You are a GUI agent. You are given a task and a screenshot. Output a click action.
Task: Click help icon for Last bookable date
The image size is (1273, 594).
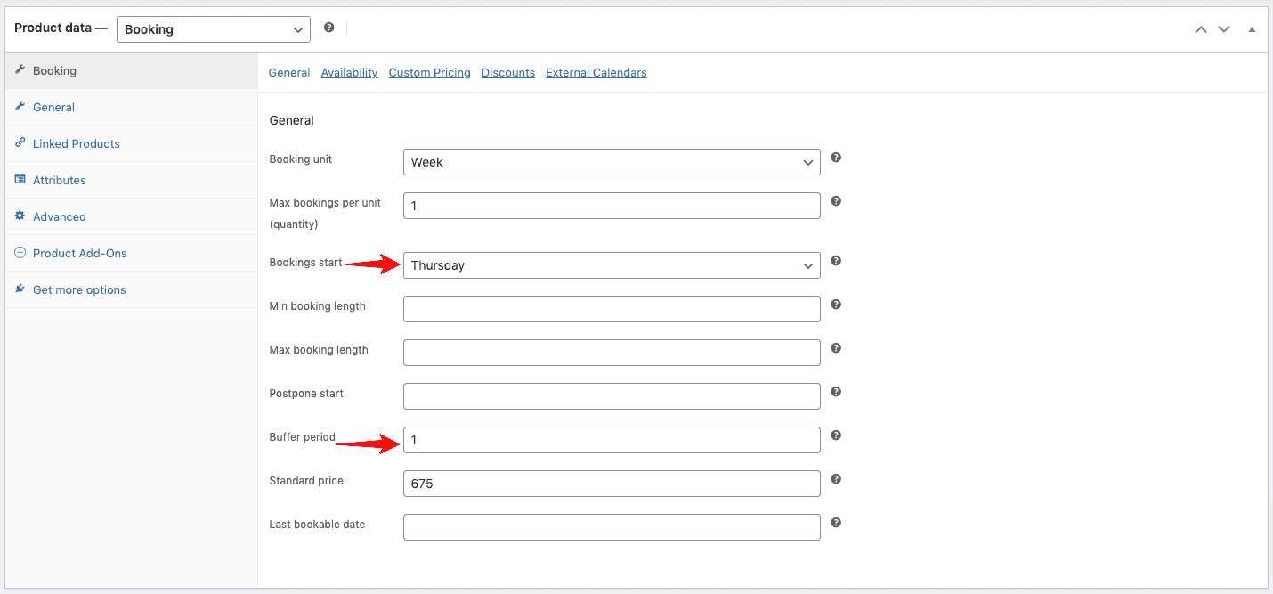[836, 523]
